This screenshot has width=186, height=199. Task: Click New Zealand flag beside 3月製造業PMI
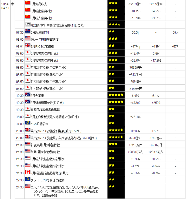tap(28, 31)
